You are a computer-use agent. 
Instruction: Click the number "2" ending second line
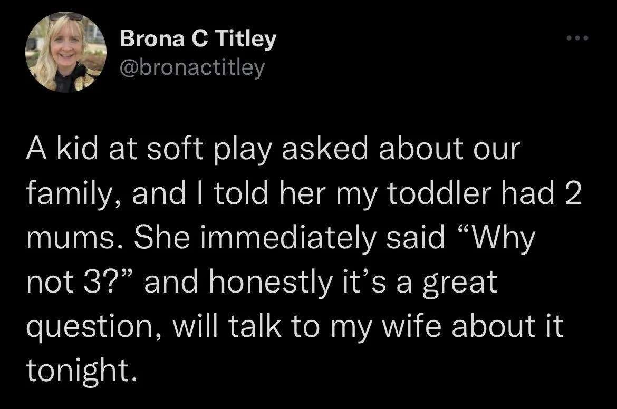point(573,194)
